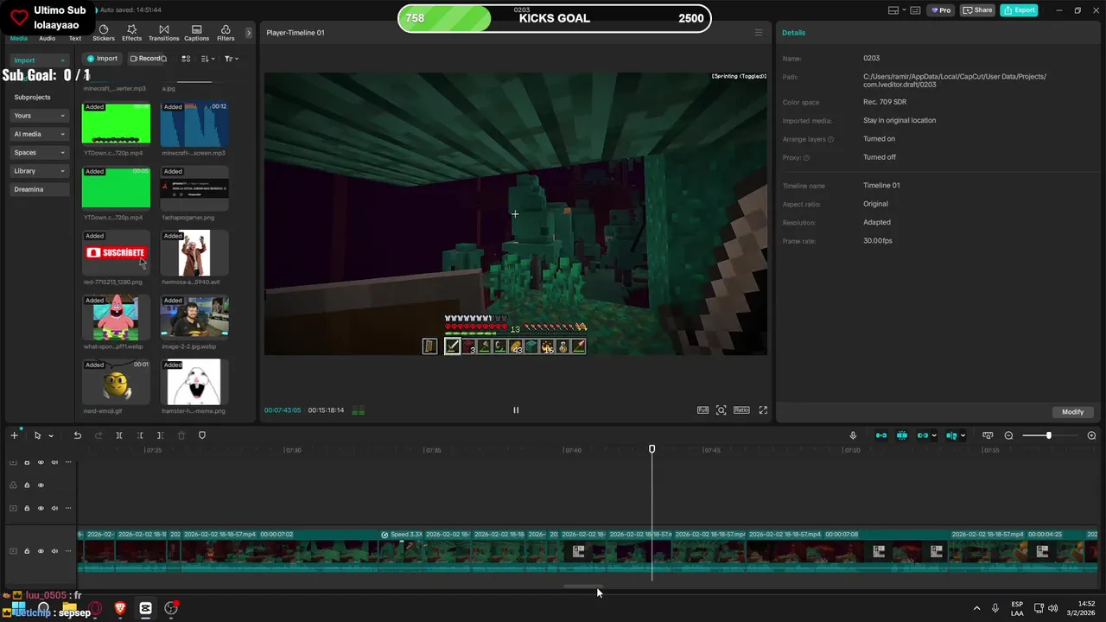Toggle clip linkage on the timeline
Screen dimensions: 1106x622
click(922, 435)
